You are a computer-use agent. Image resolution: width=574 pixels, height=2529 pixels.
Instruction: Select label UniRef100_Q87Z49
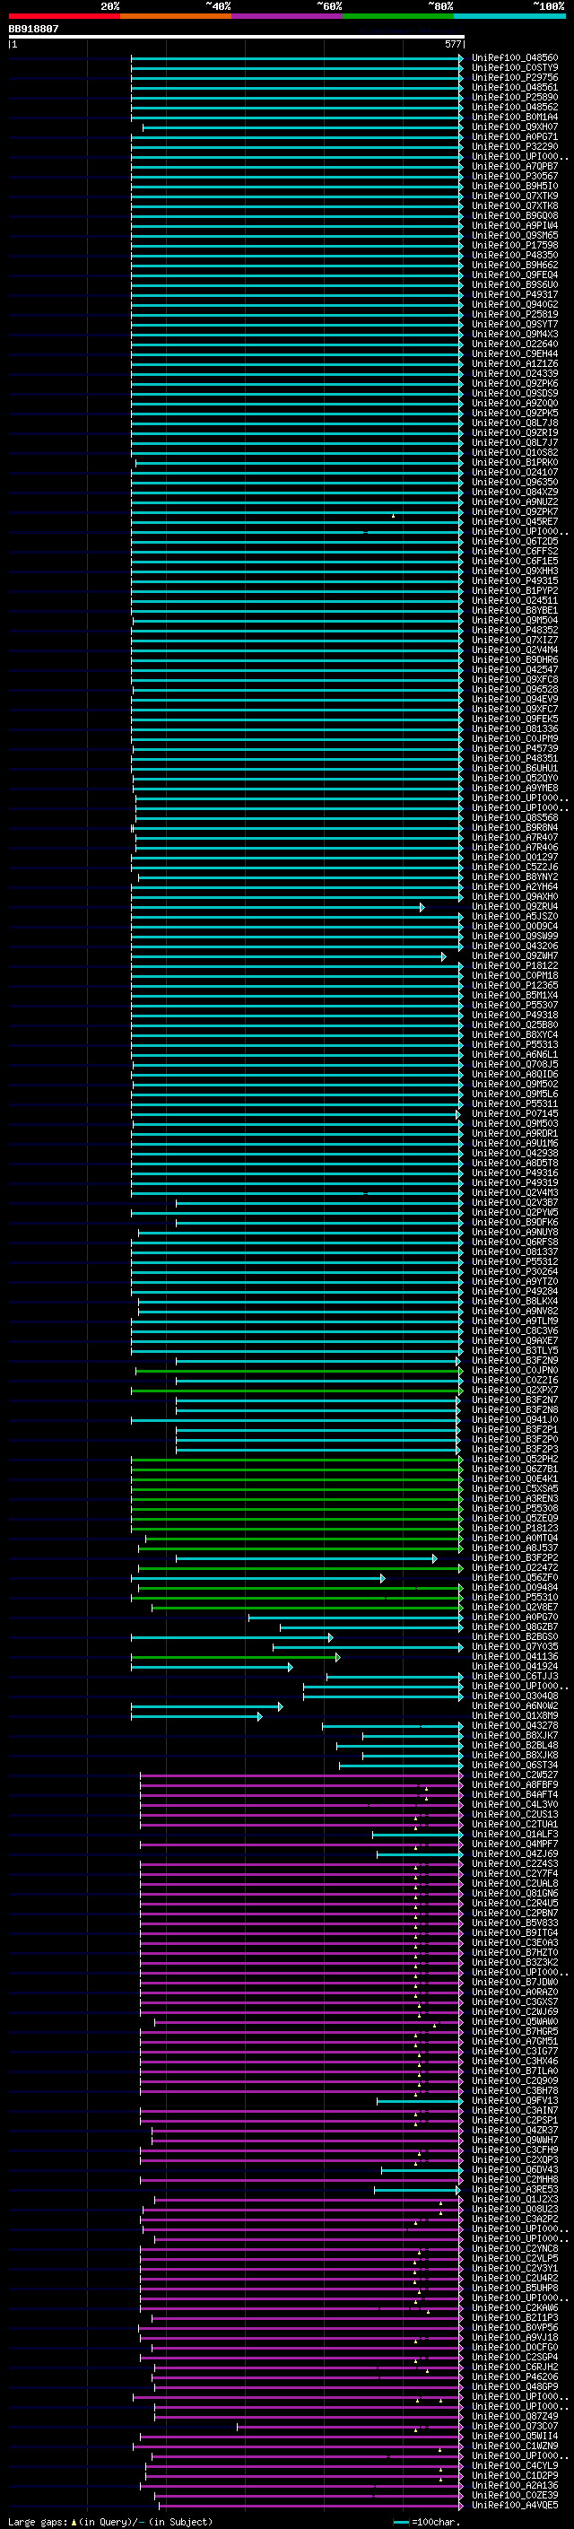(x=515, y=2416)
